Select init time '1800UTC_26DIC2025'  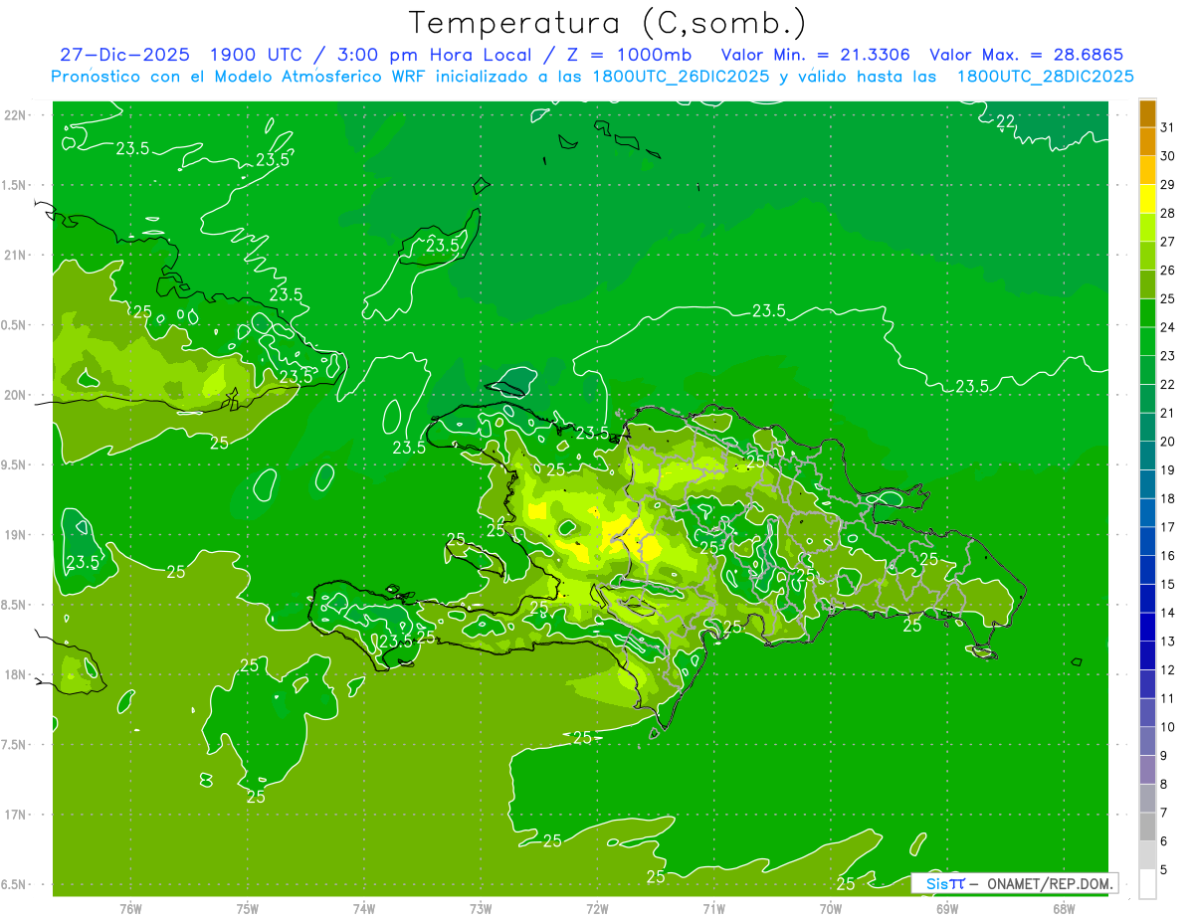[679, 77]
